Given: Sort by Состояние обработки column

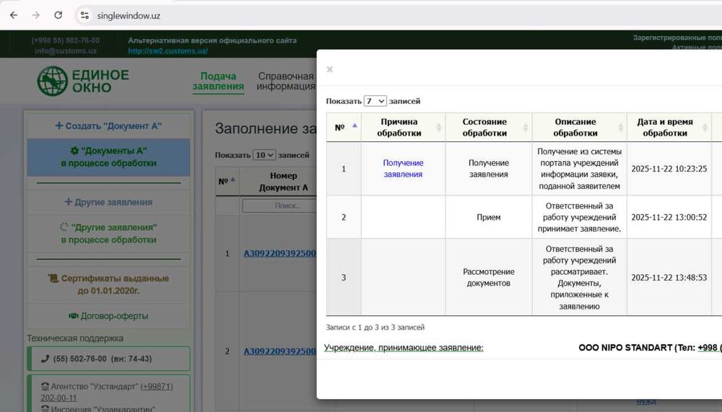Looking at the screenshot, I should pyautogui.click(x=489, y=127).
